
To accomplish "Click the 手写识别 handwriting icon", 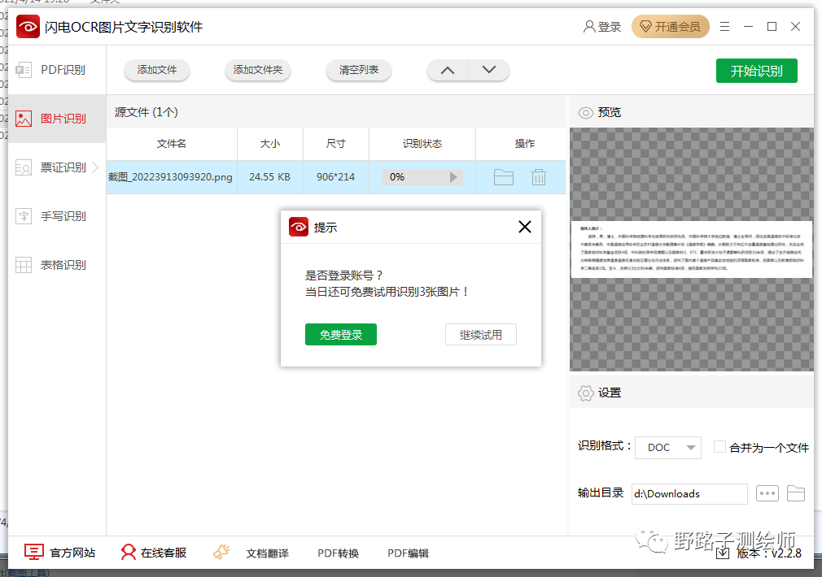I will click(x=24, y=215).
